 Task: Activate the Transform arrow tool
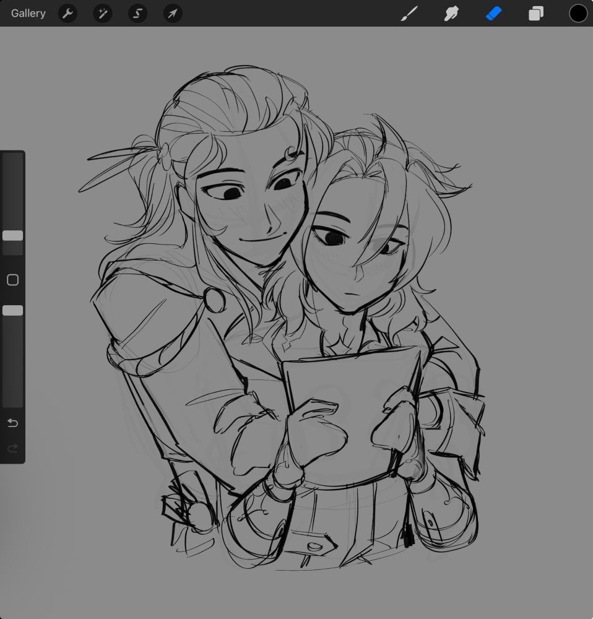point(173,14)
